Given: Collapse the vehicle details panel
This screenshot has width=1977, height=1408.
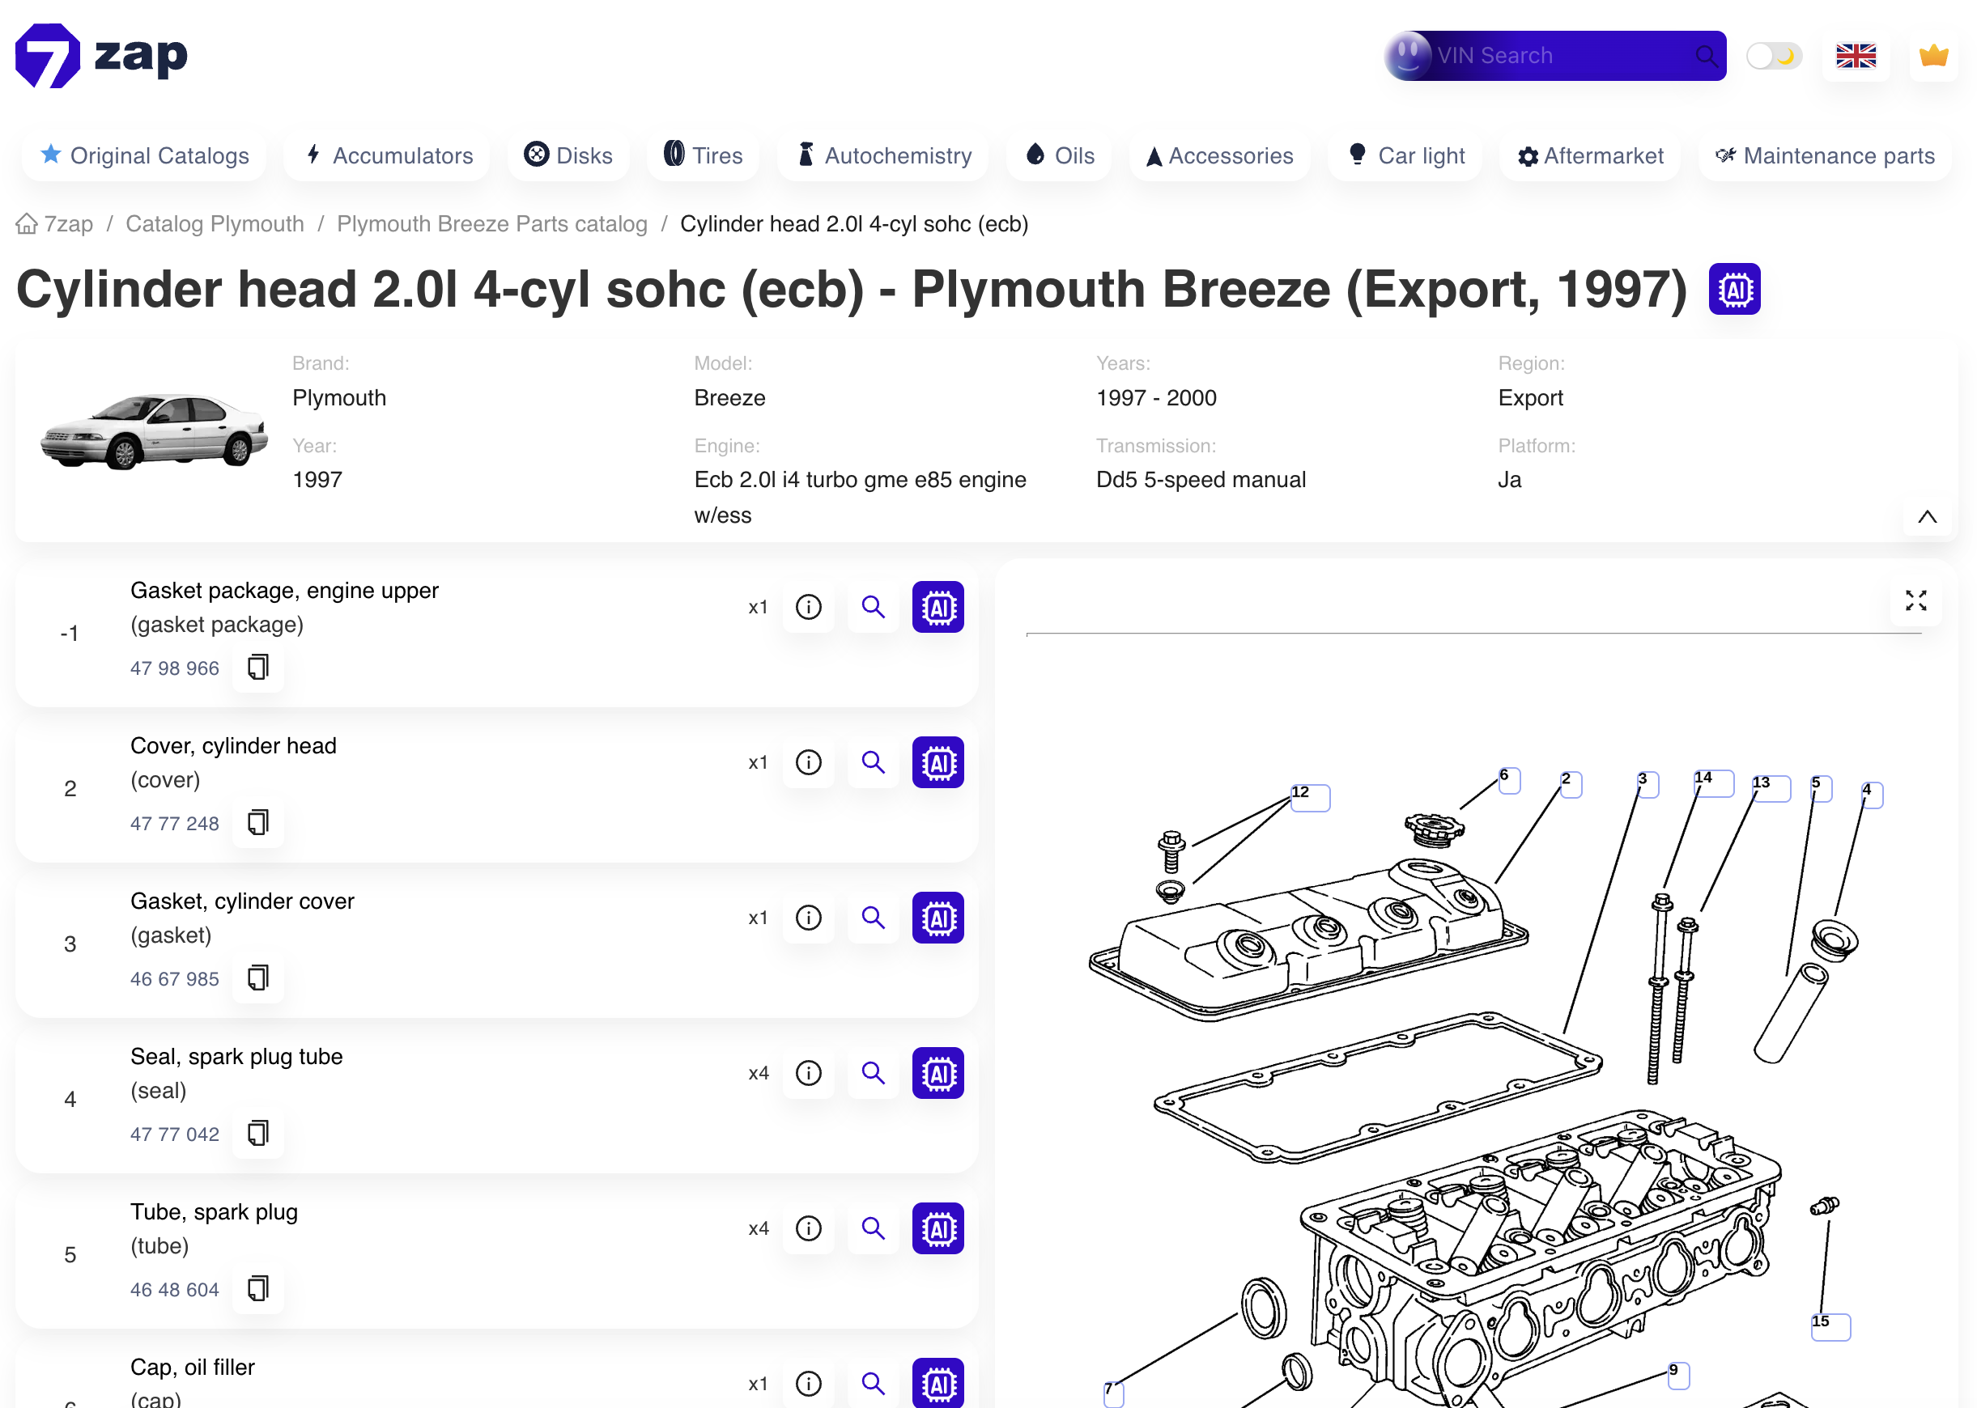Looking at the screenshot, I should point(1927,517).
